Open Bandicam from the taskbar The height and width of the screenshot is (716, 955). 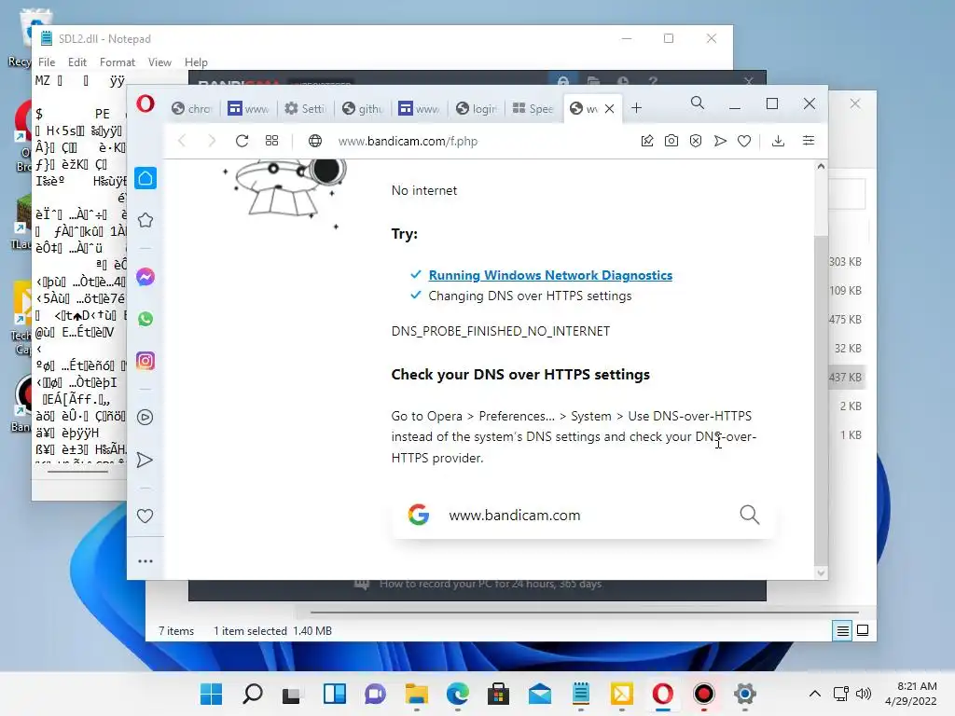tap(703, 694)
